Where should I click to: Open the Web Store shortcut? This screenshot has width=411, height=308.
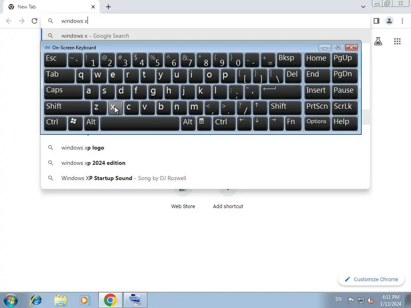[x=183, y=200]
